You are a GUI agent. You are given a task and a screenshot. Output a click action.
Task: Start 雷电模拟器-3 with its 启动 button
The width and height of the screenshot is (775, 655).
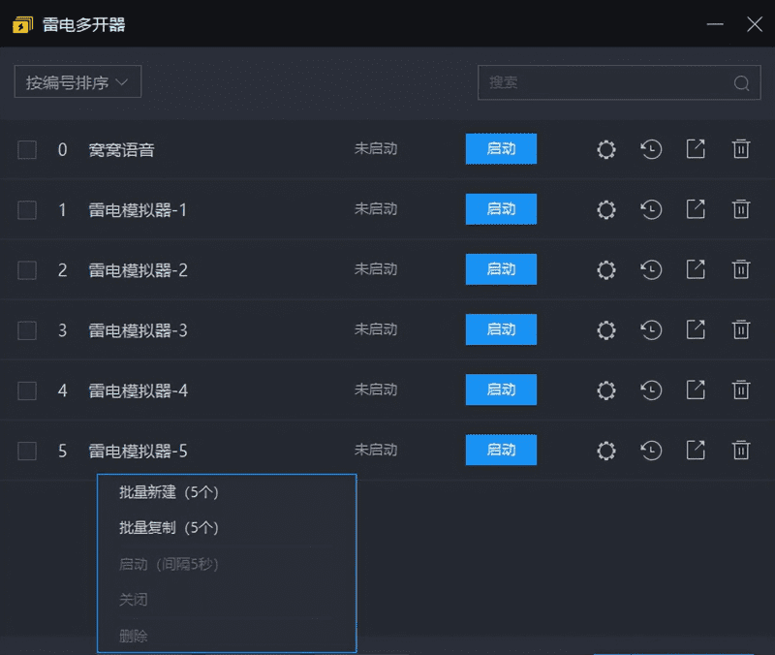[501, 329]
